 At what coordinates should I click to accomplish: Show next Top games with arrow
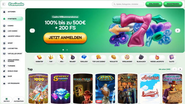(x=180, y=69)
